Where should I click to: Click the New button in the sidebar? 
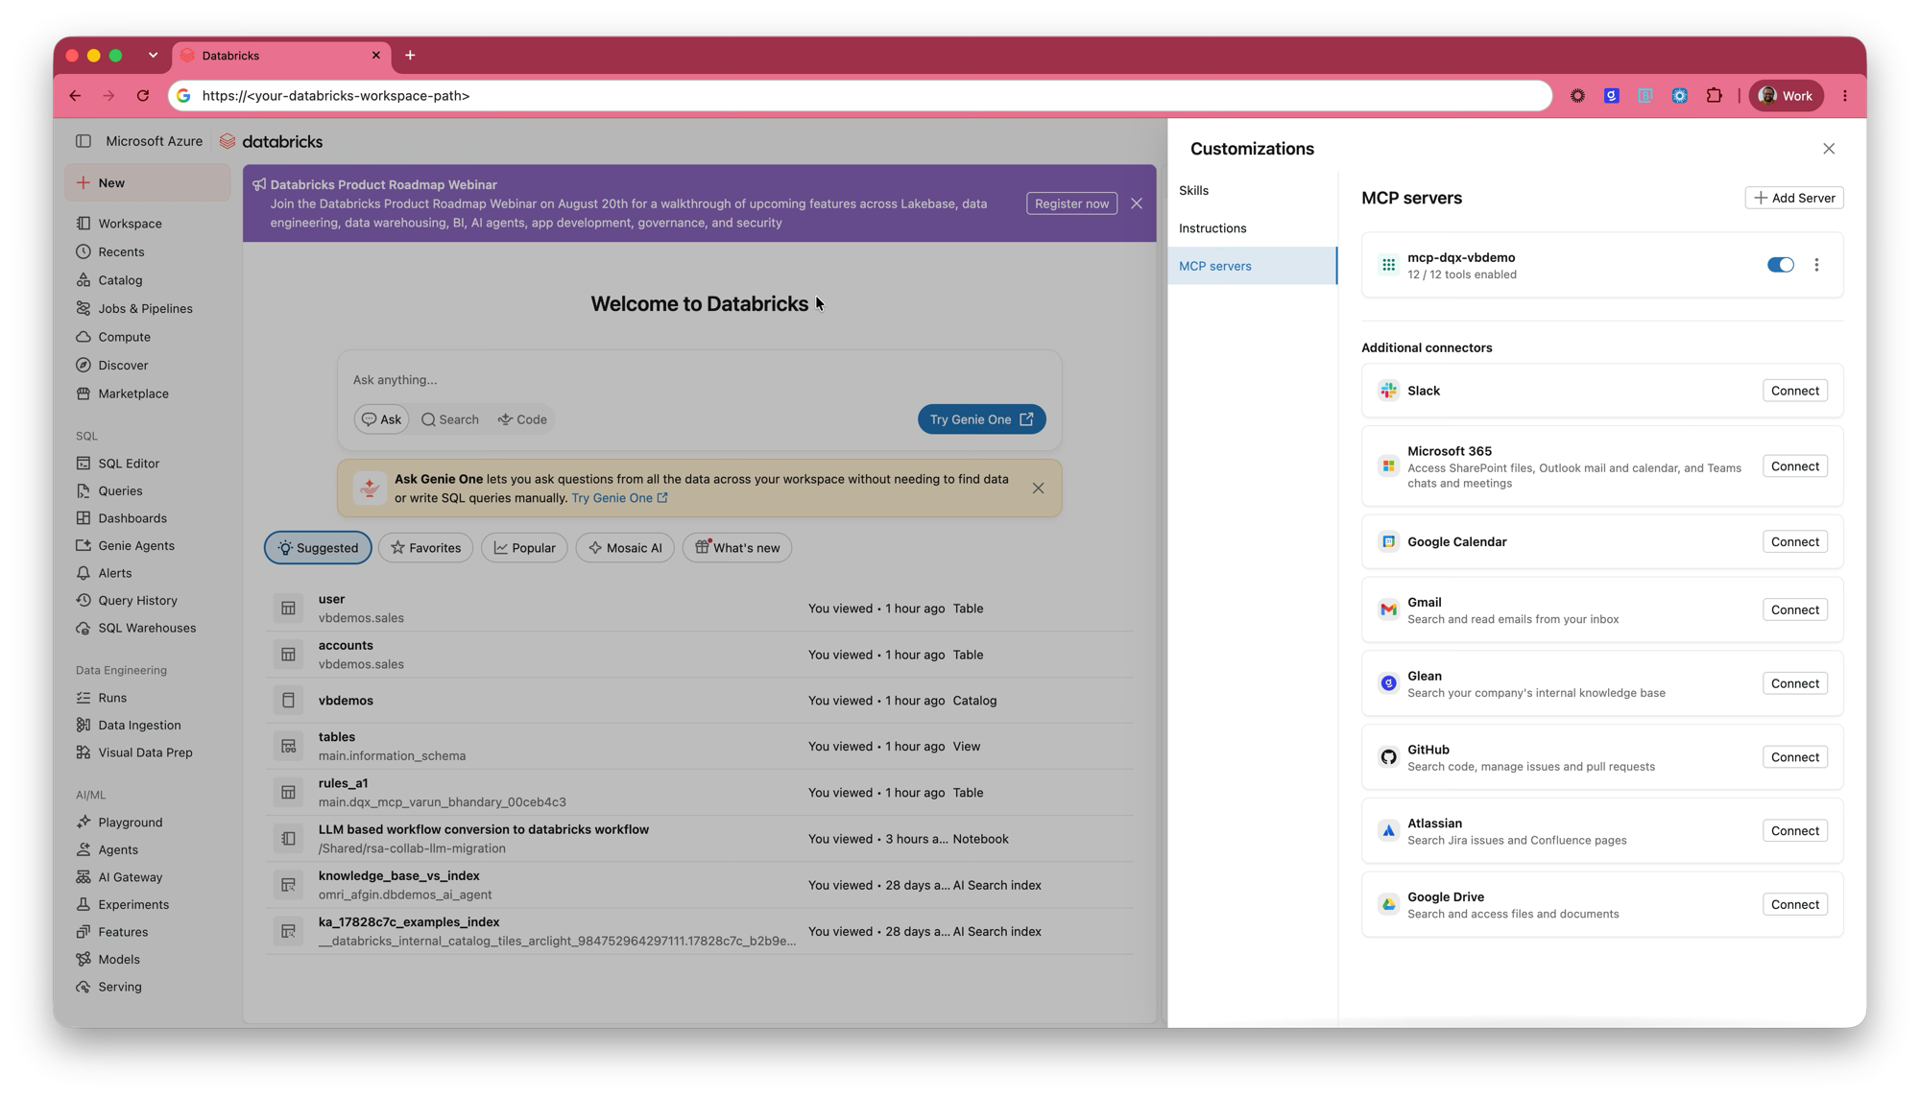[x=148, y=182]
